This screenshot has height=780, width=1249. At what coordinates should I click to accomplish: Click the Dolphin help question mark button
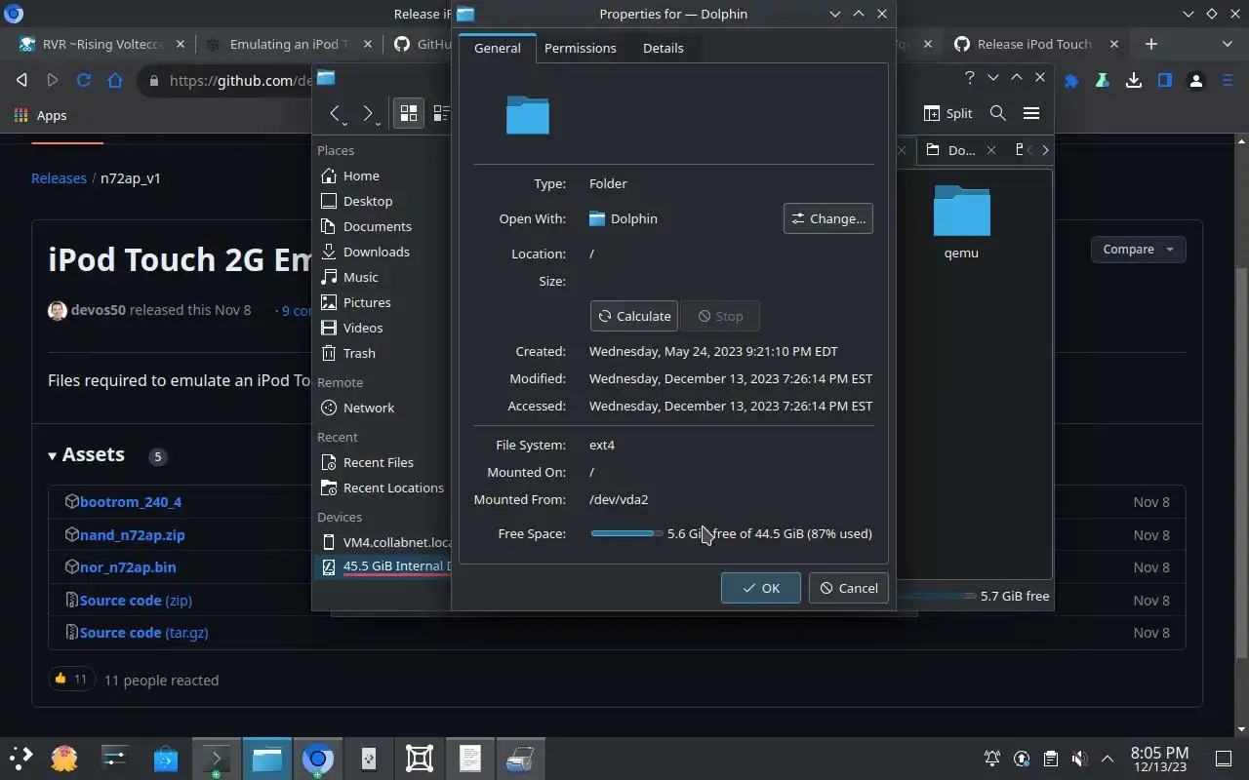tap(969, 77)
